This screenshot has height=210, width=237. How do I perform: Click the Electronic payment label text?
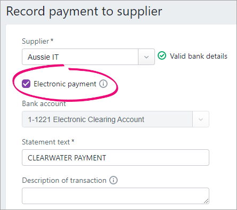coord(65,84)
